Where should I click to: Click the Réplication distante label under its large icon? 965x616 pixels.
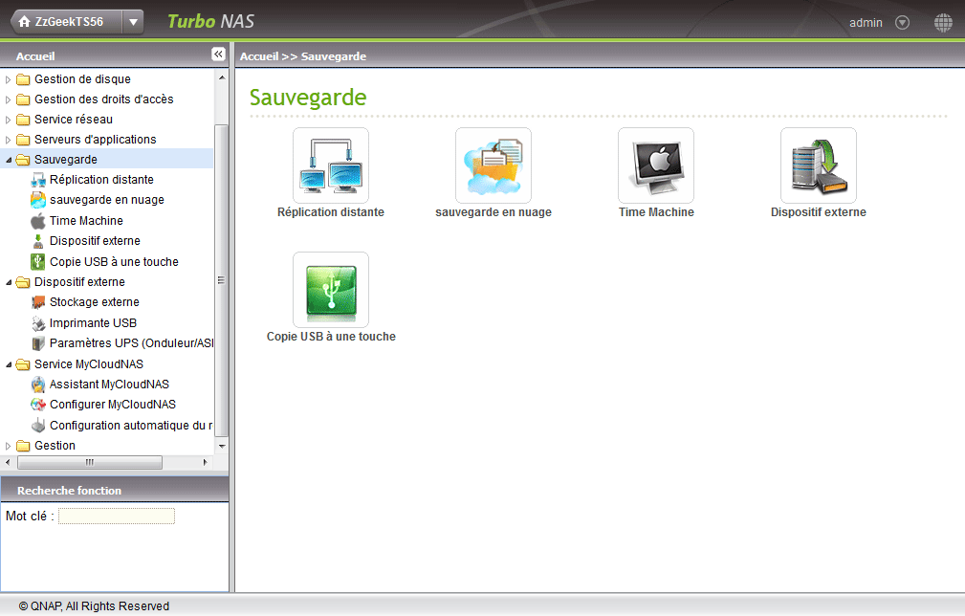click(331, 212)
